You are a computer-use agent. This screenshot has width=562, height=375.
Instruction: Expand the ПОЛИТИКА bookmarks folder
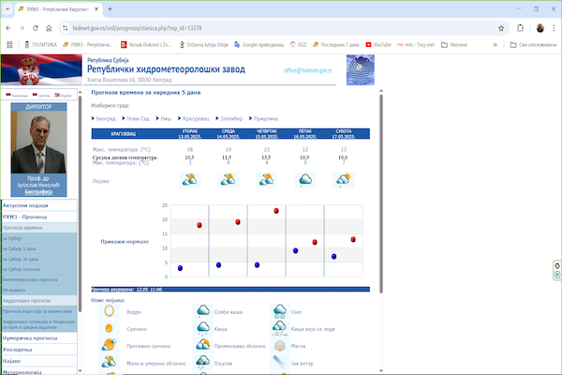tap(40, 43)
